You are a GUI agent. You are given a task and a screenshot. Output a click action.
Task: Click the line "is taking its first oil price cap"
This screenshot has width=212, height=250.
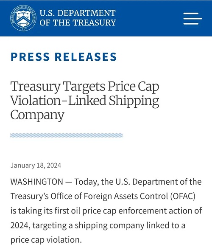(x=64, y=211)
